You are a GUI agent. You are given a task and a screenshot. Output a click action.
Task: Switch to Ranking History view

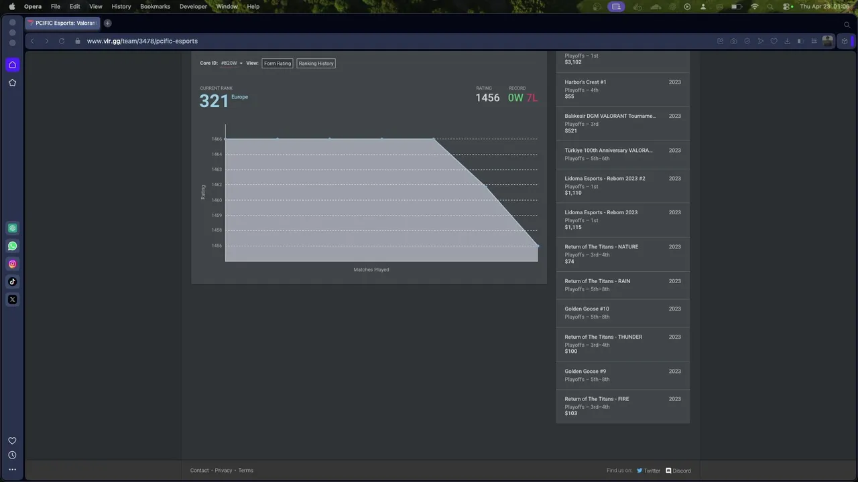click(x=316, y=64)
